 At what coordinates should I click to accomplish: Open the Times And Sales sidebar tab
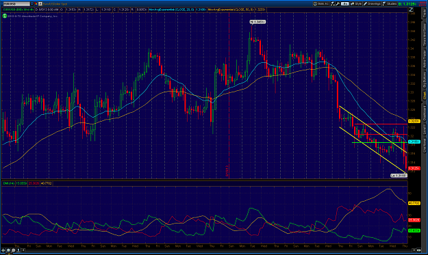click(425, 35)
